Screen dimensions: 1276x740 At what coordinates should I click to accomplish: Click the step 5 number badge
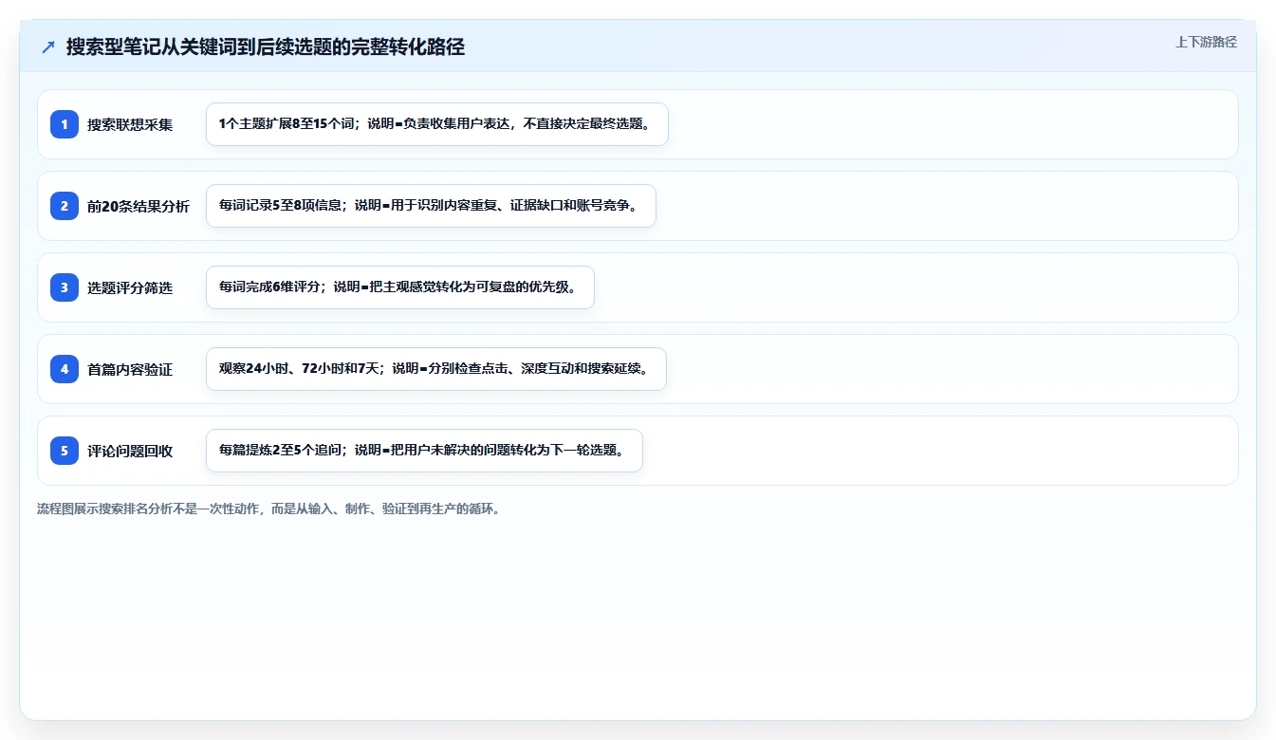(x=65, y=451)
